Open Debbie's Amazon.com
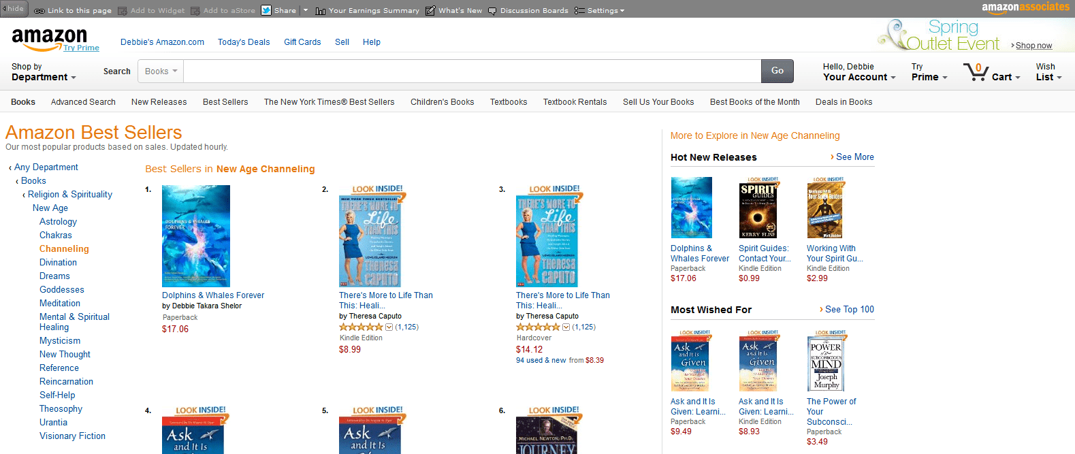Screen dimensions: 1075x454 [x=162, y=42]
